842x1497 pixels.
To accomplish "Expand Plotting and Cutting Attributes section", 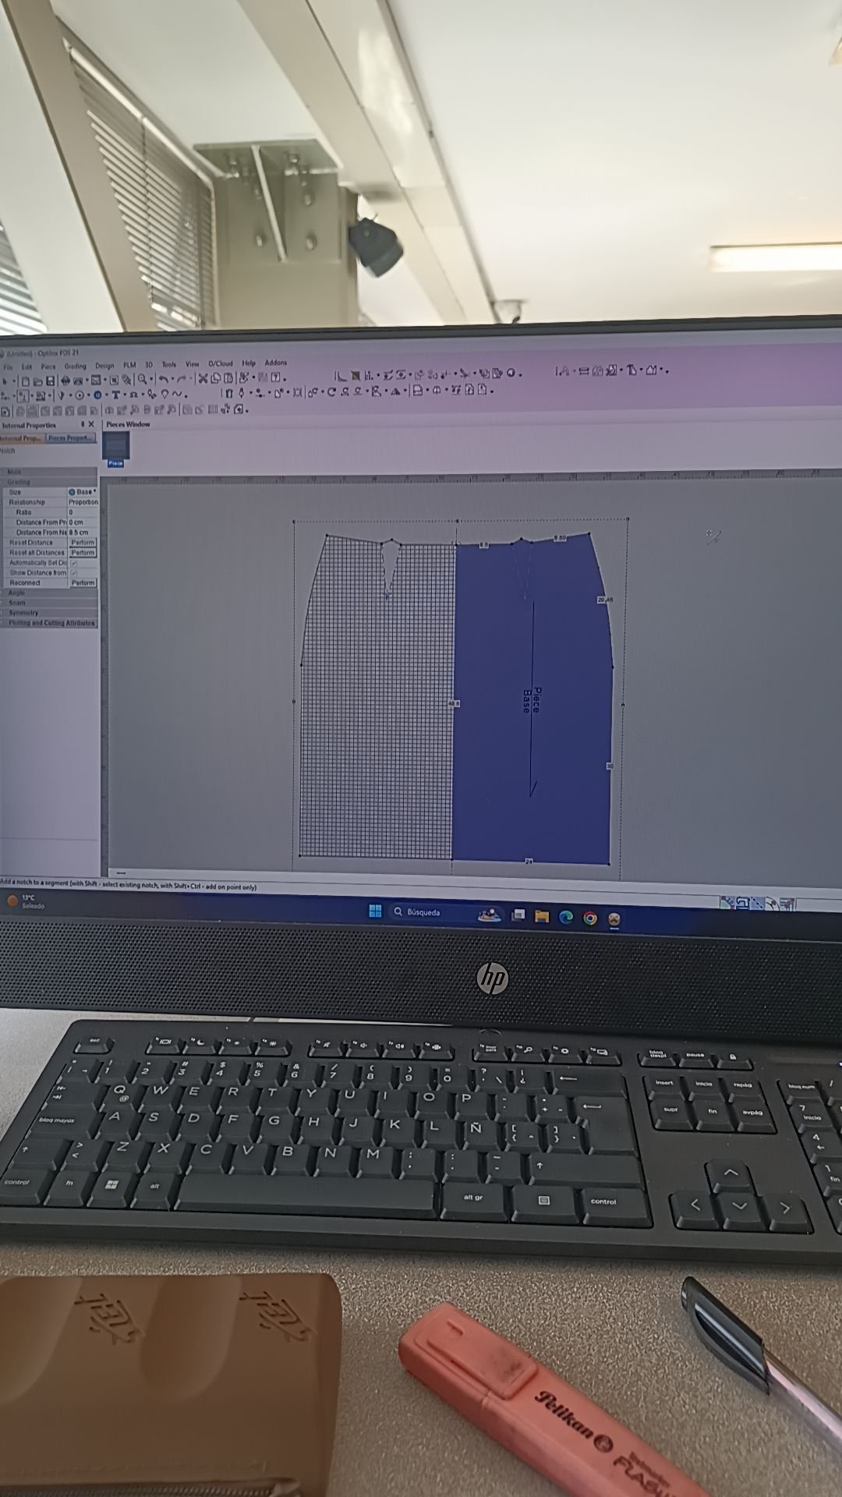I will click(49, 623).
